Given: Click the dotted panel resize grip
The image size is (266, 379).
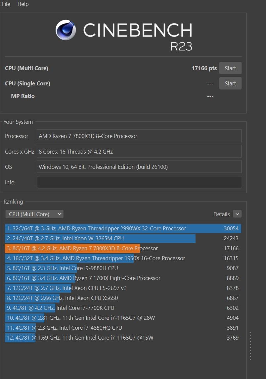Looking at the screenshot, I should [251, 346].
